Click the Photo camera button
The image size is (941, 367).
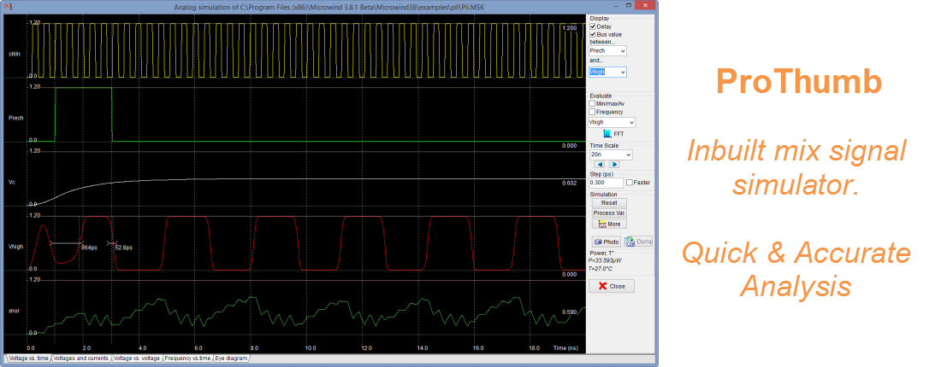tap(605, 242)
